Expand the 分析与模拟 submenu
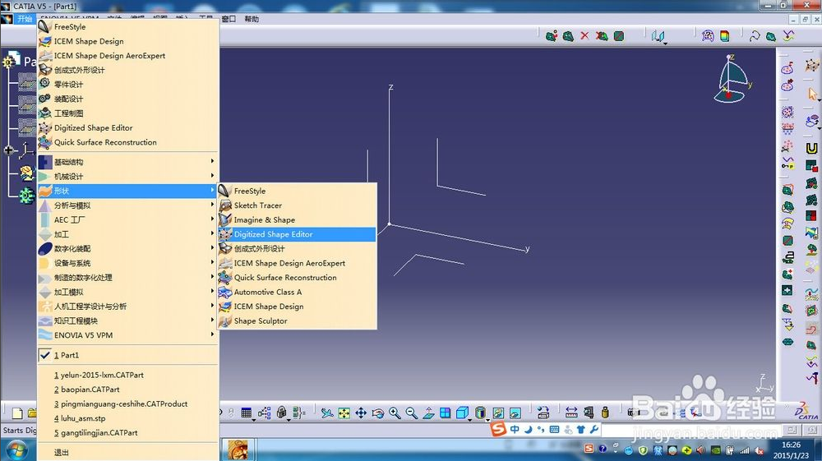Viewport: 822px width, 461px height. click(x=72, y=205)
